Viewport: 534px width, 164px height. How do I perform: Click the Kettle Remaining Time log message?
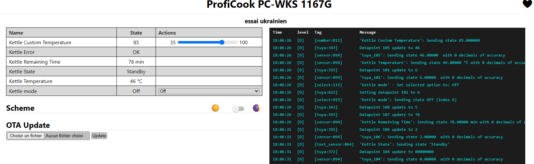coord(442,122)
